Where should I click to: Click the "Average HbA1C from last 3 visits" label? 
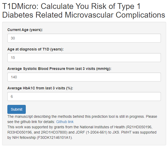coord(40,88)
